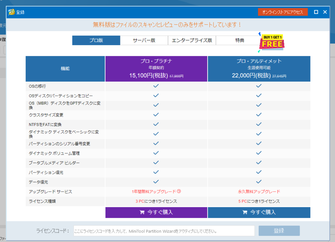Click パーティションのシリアル番号変更 label

[59, 144]
